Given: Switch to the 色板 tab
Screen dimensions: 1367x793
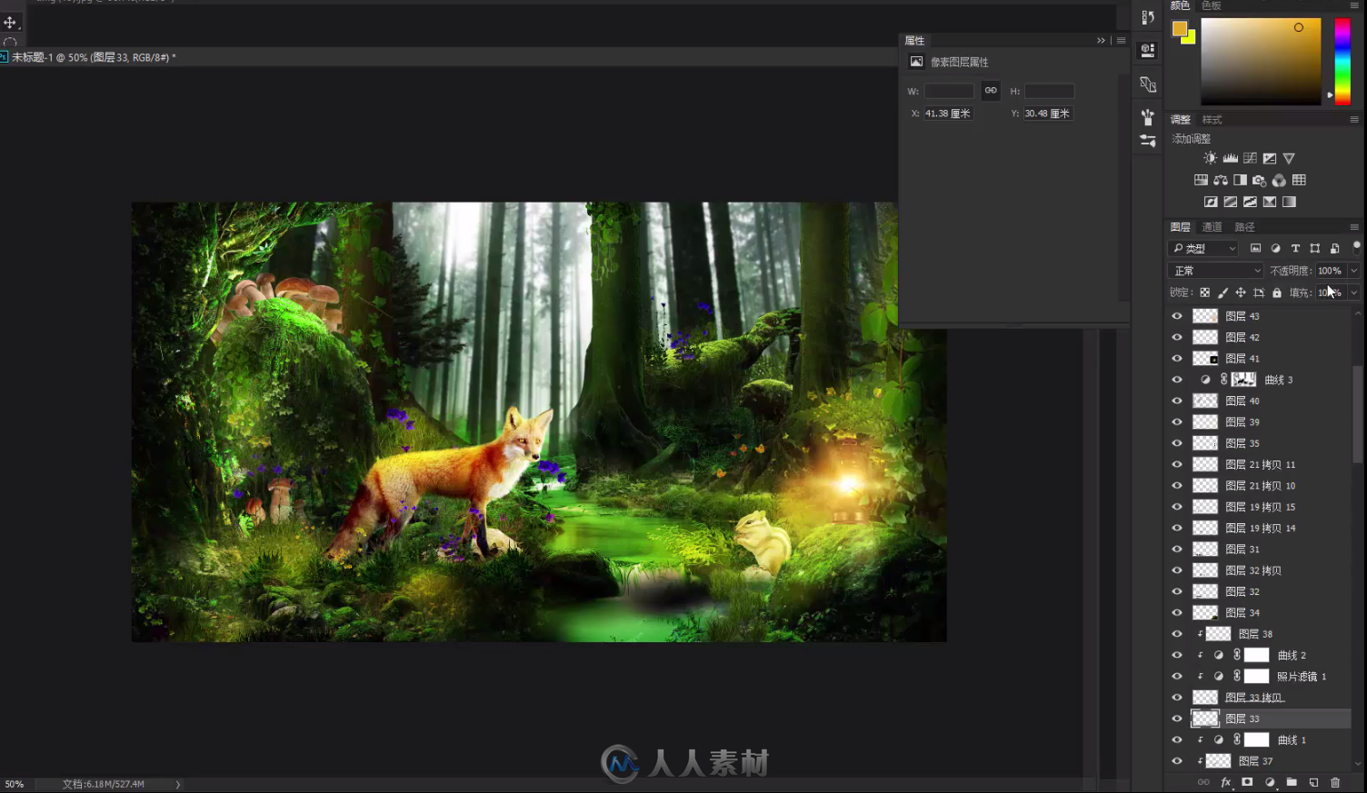Looking at the screenshot, I should [x=1212, y=5].
